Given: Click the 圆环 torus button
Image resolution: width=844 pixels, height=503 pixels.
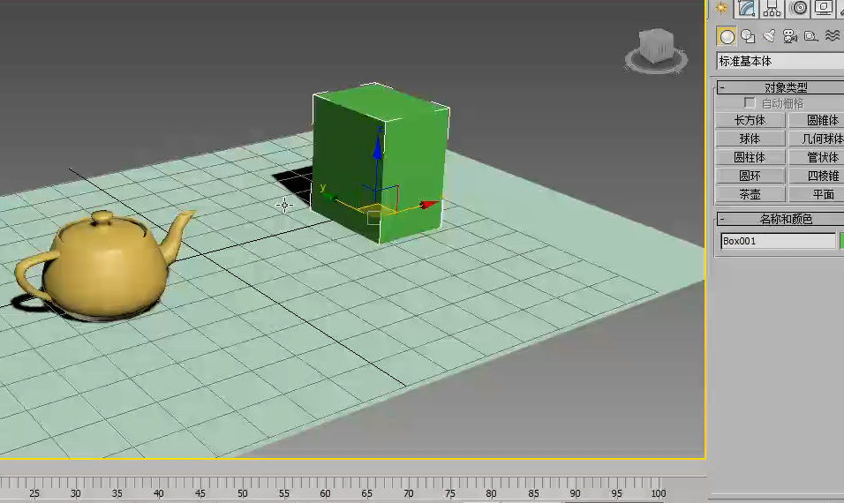Looking at the screenshot, I should [x=750, y=176].
